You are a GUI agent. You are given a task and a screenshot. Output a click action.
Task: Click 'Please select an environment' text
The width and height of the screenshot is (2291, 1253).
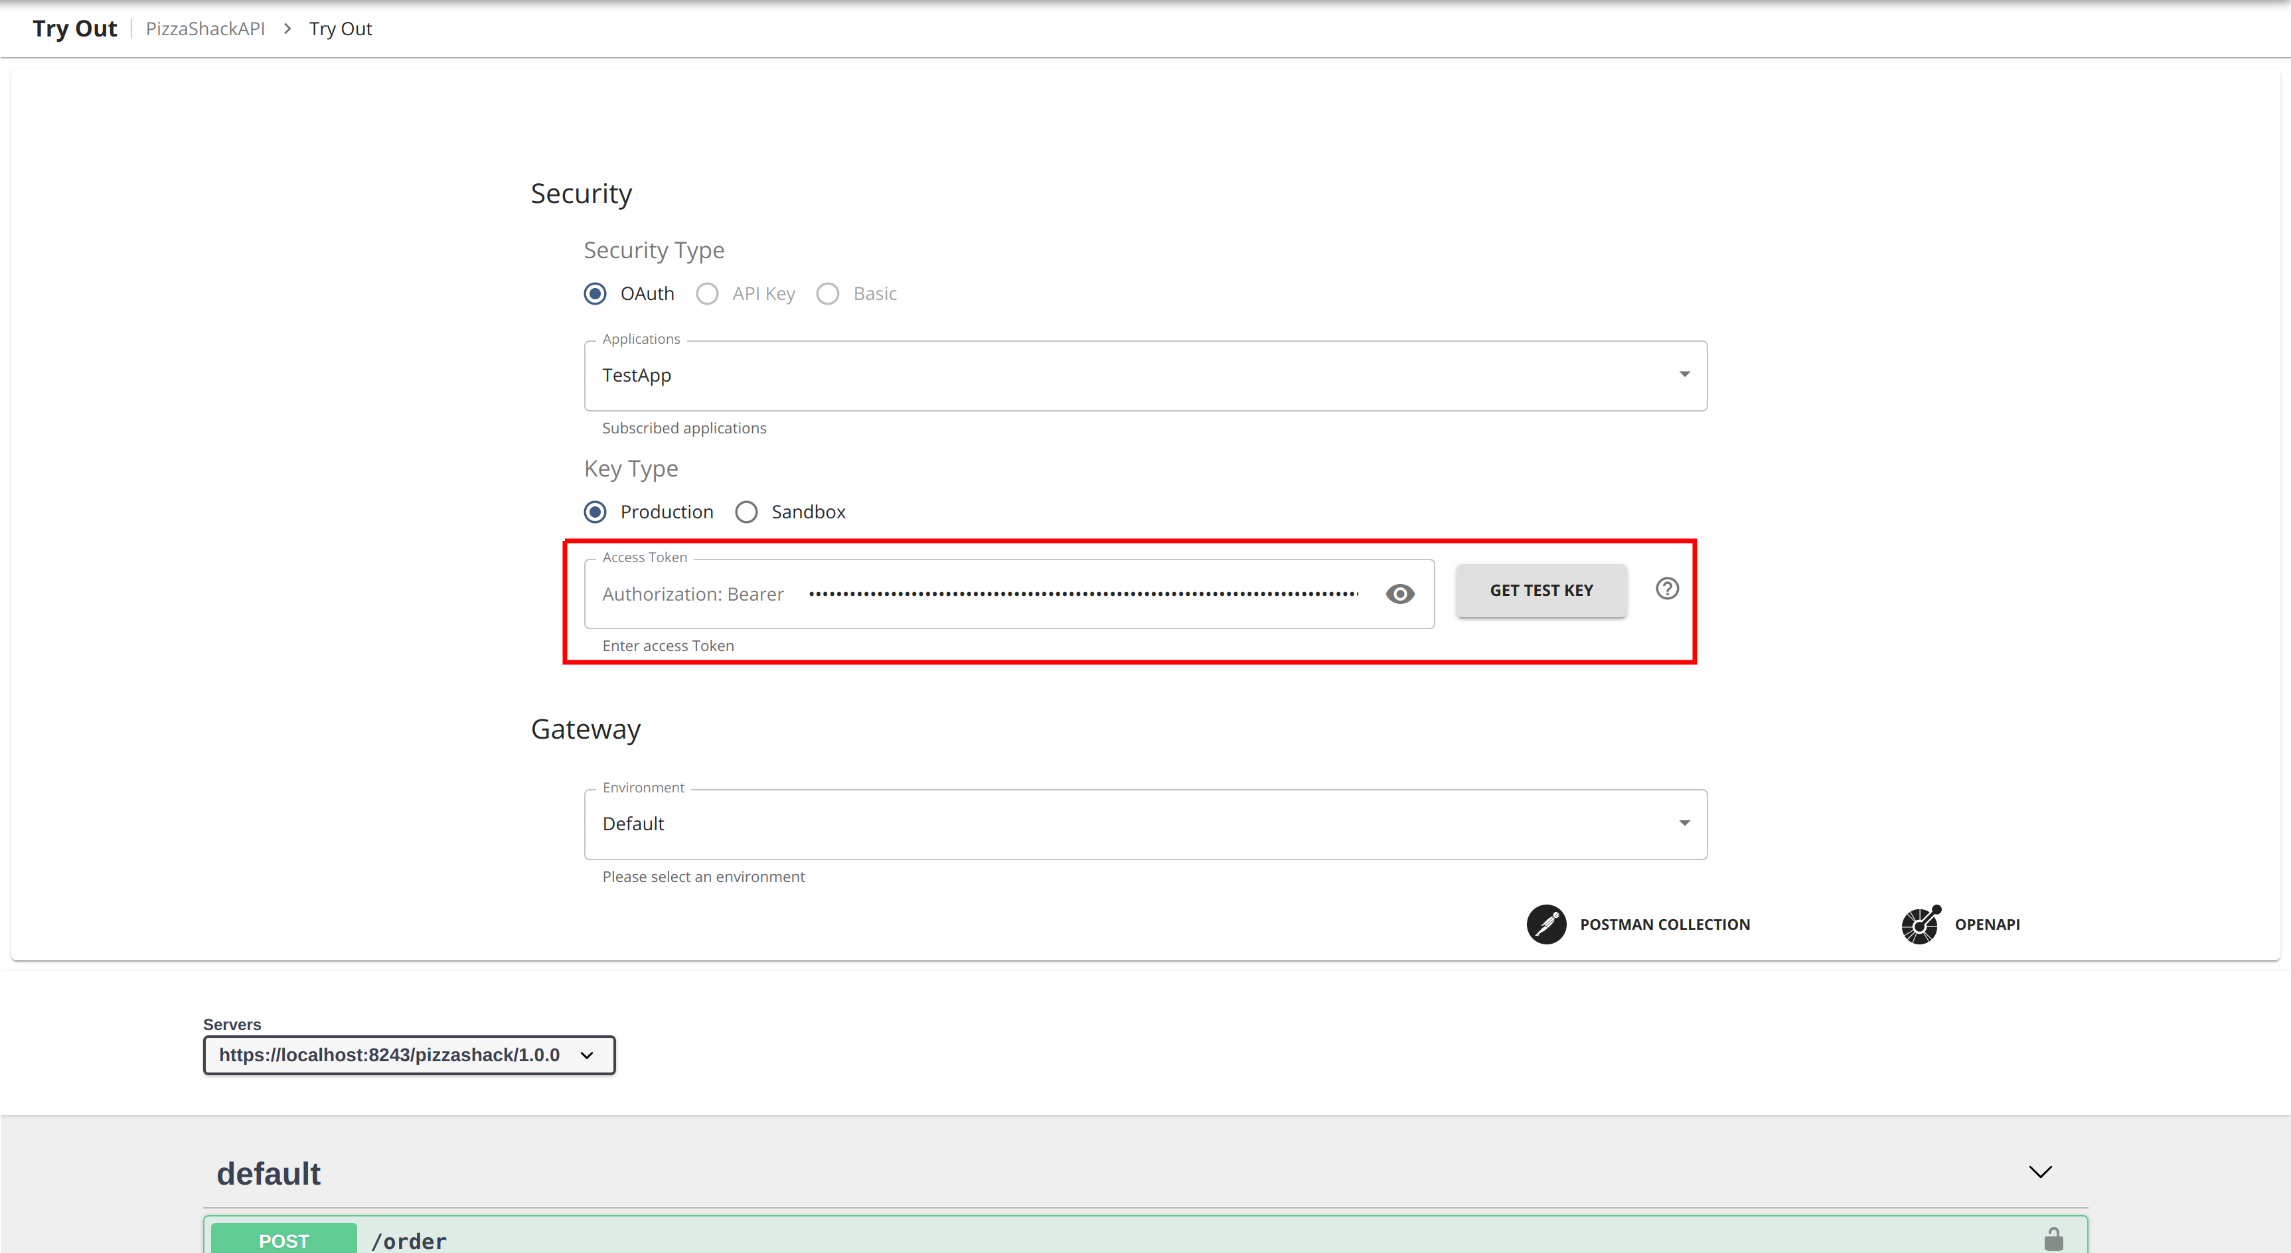704,877
